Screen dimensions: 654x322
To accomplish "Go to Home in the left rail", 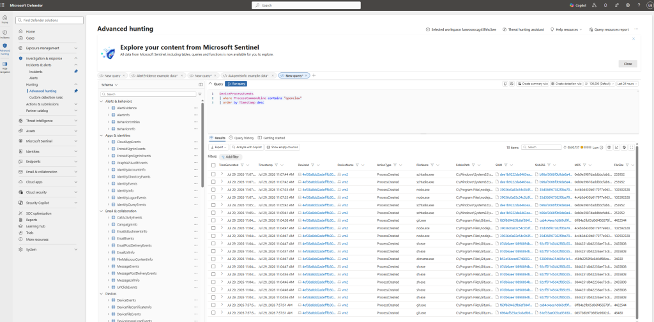I will [x=4, y=19].
